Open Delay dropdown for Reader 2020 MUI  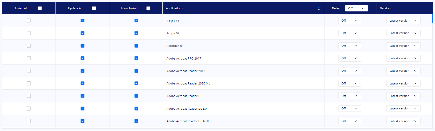350,83
